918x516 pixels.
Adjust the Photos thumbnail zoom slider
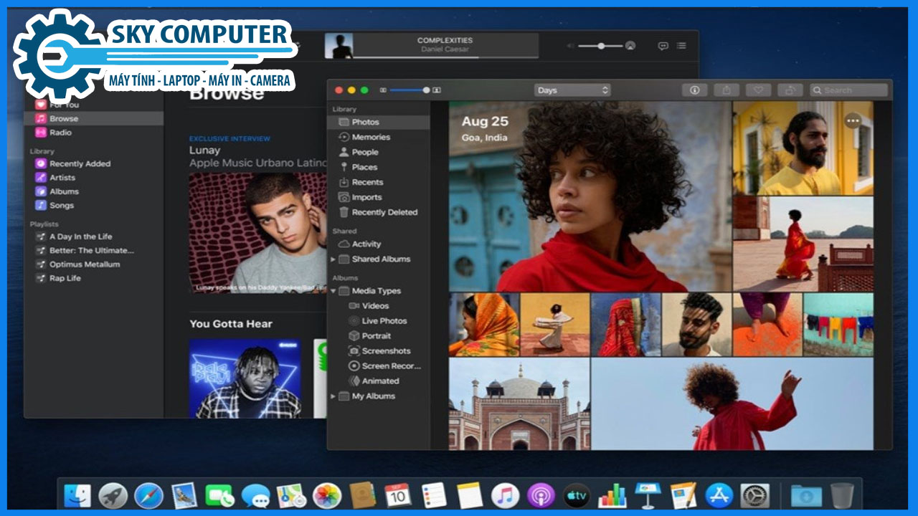(x=426, y=90)
